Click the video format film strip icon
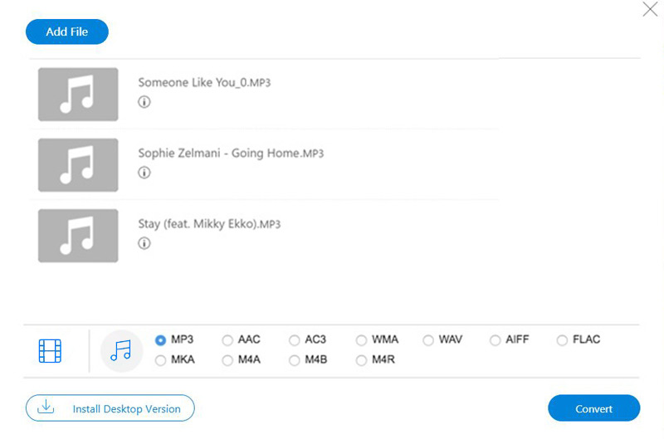 51,351
